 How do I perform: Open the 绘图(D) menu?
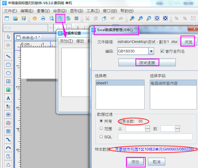60,11
